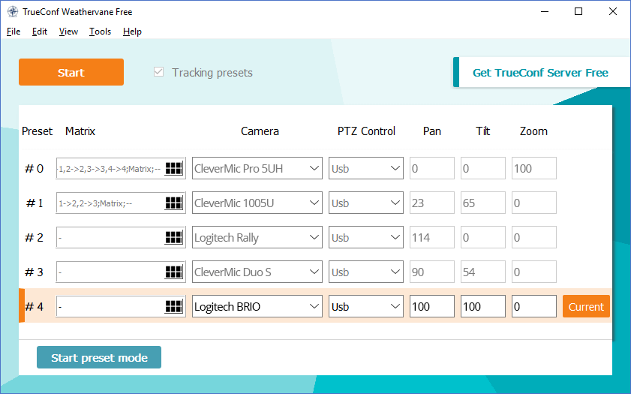This screenshot has height=394, width=631.
Task: Open matrix grid editor for preset #2
Action: click(174, 237)
